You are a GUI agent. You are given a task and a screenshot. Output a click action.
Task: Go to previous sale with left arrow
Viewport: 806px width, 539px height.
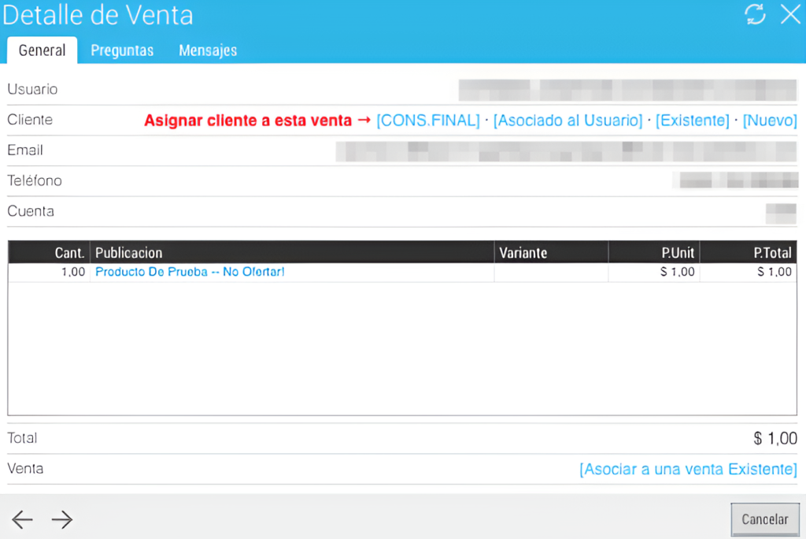(22, 519)
